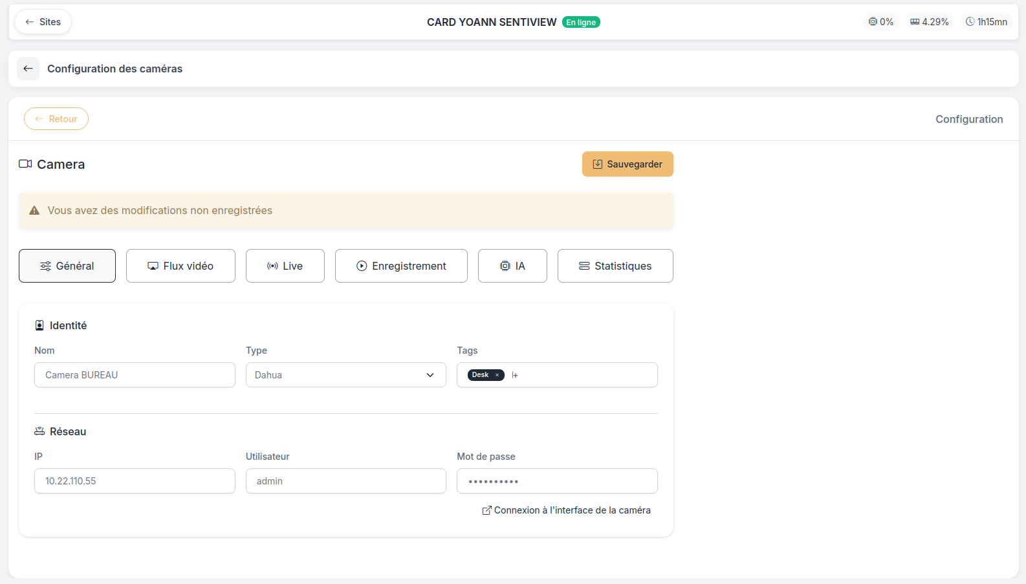Switch to the Flux vidéo tab
This screenshot has height=584, width=1026.
click(x=180, y=266)
